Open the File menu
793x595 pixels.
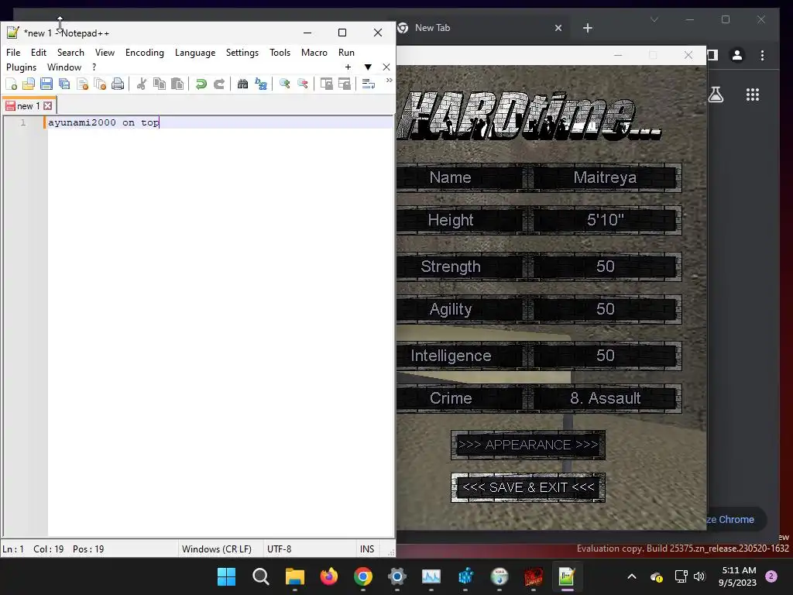(x=13, y=53)
